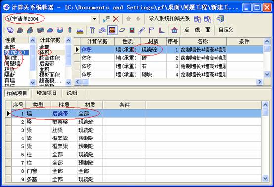Screen dimensions: 274x187
Task: Click the house-shaped icon in toolbar
Action: click(x=174, y=30)
